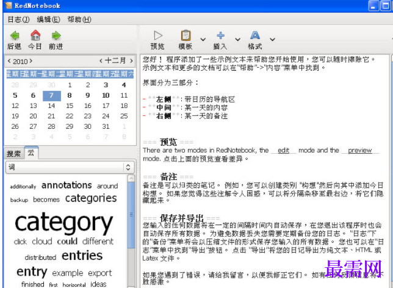Click the 备注 heading in the editor
This screenshot has height=288, width=393.
click(168, 177)
